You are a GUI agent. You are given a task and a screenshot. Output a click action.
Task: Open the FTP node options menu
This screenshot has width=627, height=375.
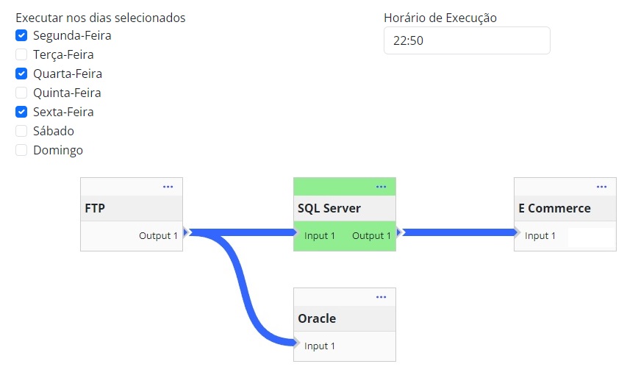168,187
